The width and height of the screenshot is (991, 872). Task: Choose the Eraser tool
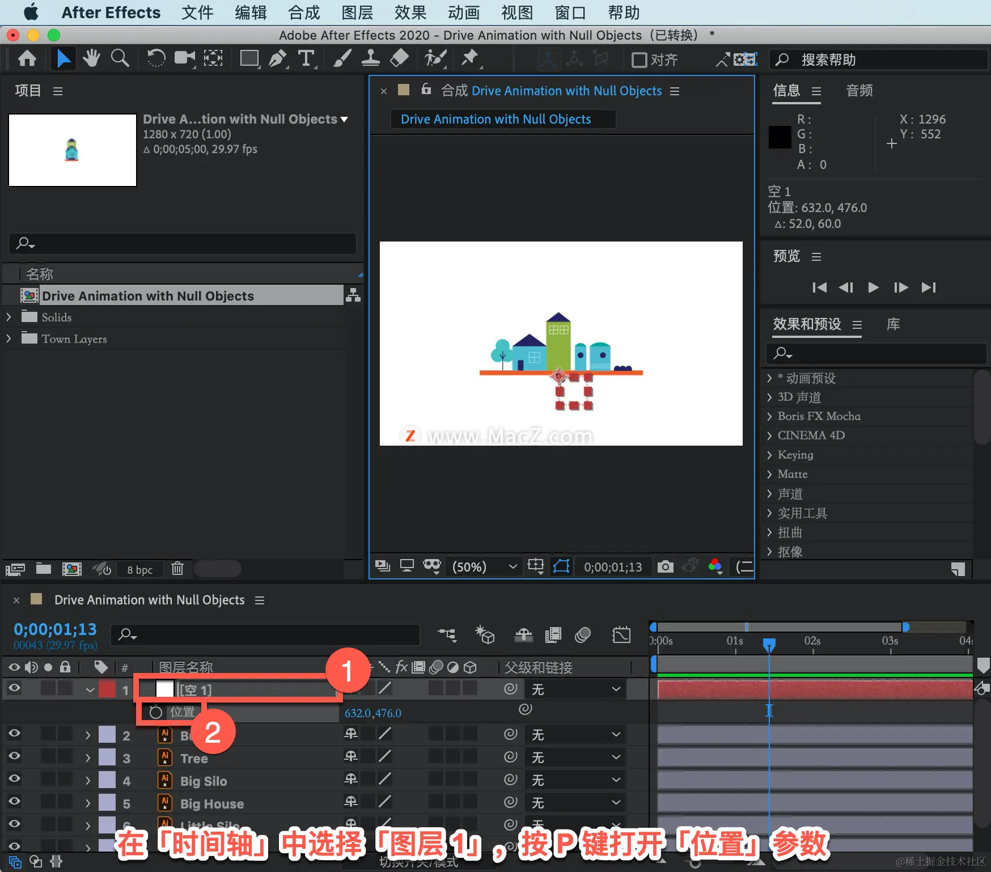tap(400, 58)
